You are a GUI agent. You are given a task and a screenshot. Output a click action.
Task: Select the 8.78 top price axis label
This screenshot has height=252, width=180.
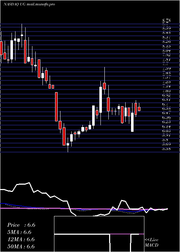166,21
